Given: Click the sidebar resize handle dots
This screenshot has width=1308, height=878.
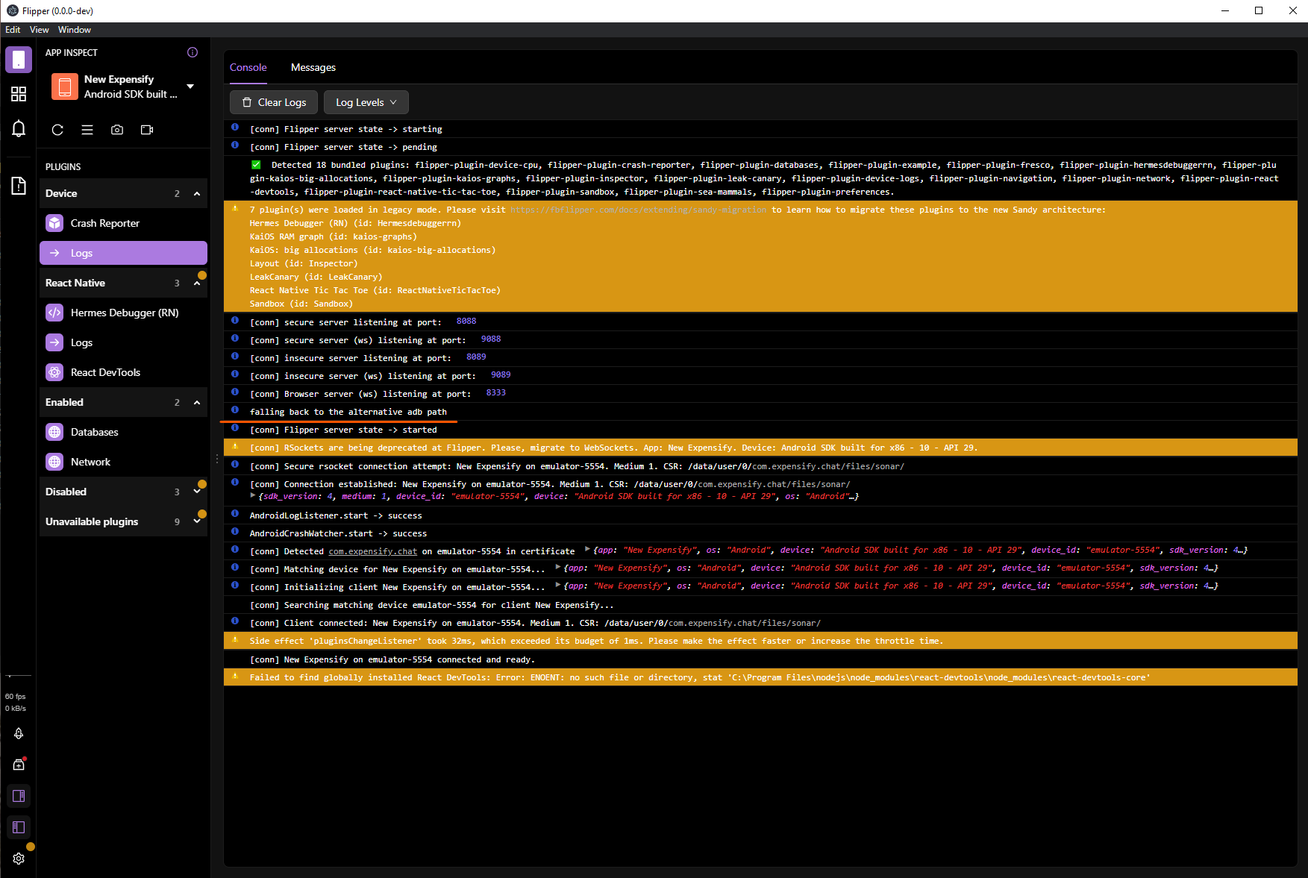Looking at the screenshot, I should point(217,459).
